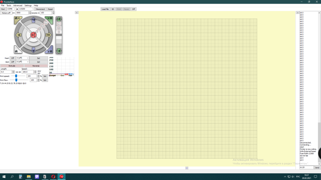This screenshot has height=180, width=321.
Task: Move the Z axis up with the +Z arrow
Action: pos(59,19)
